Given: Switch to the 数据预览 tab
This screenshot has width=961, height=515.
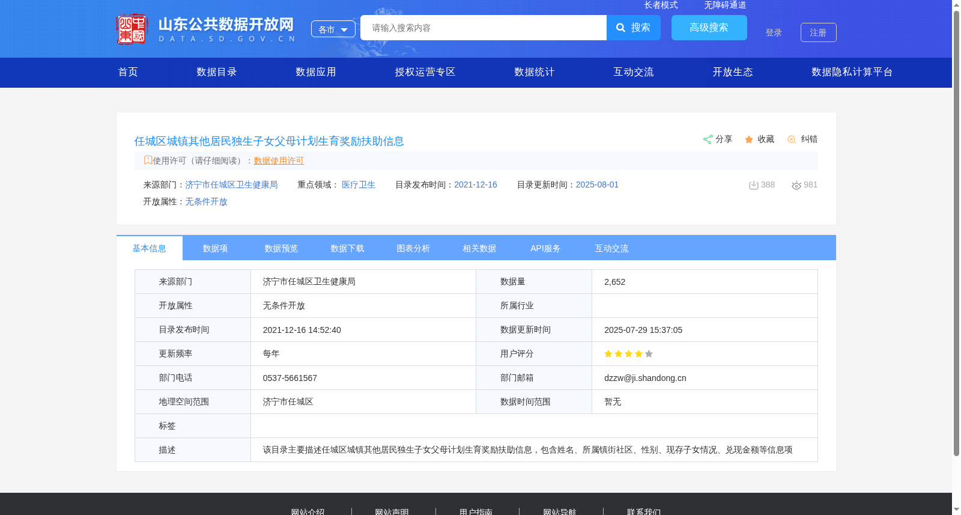Looking at the screenshot, I should click(x=282, y=248).
